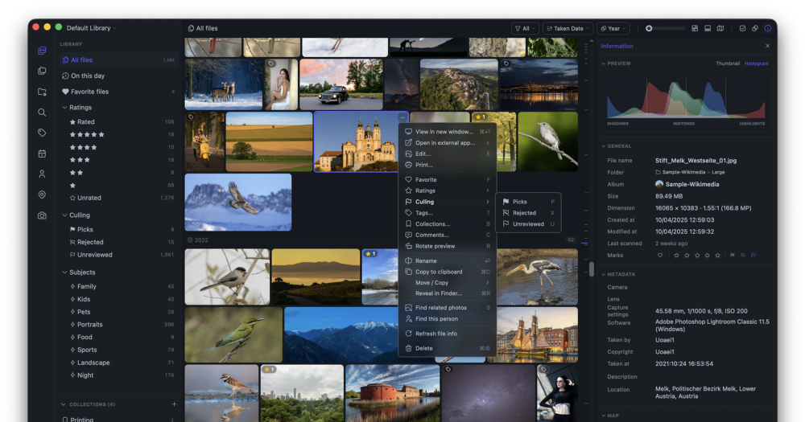
Task: Choose Picks in the Culling submenu
Action: [528, 202]
